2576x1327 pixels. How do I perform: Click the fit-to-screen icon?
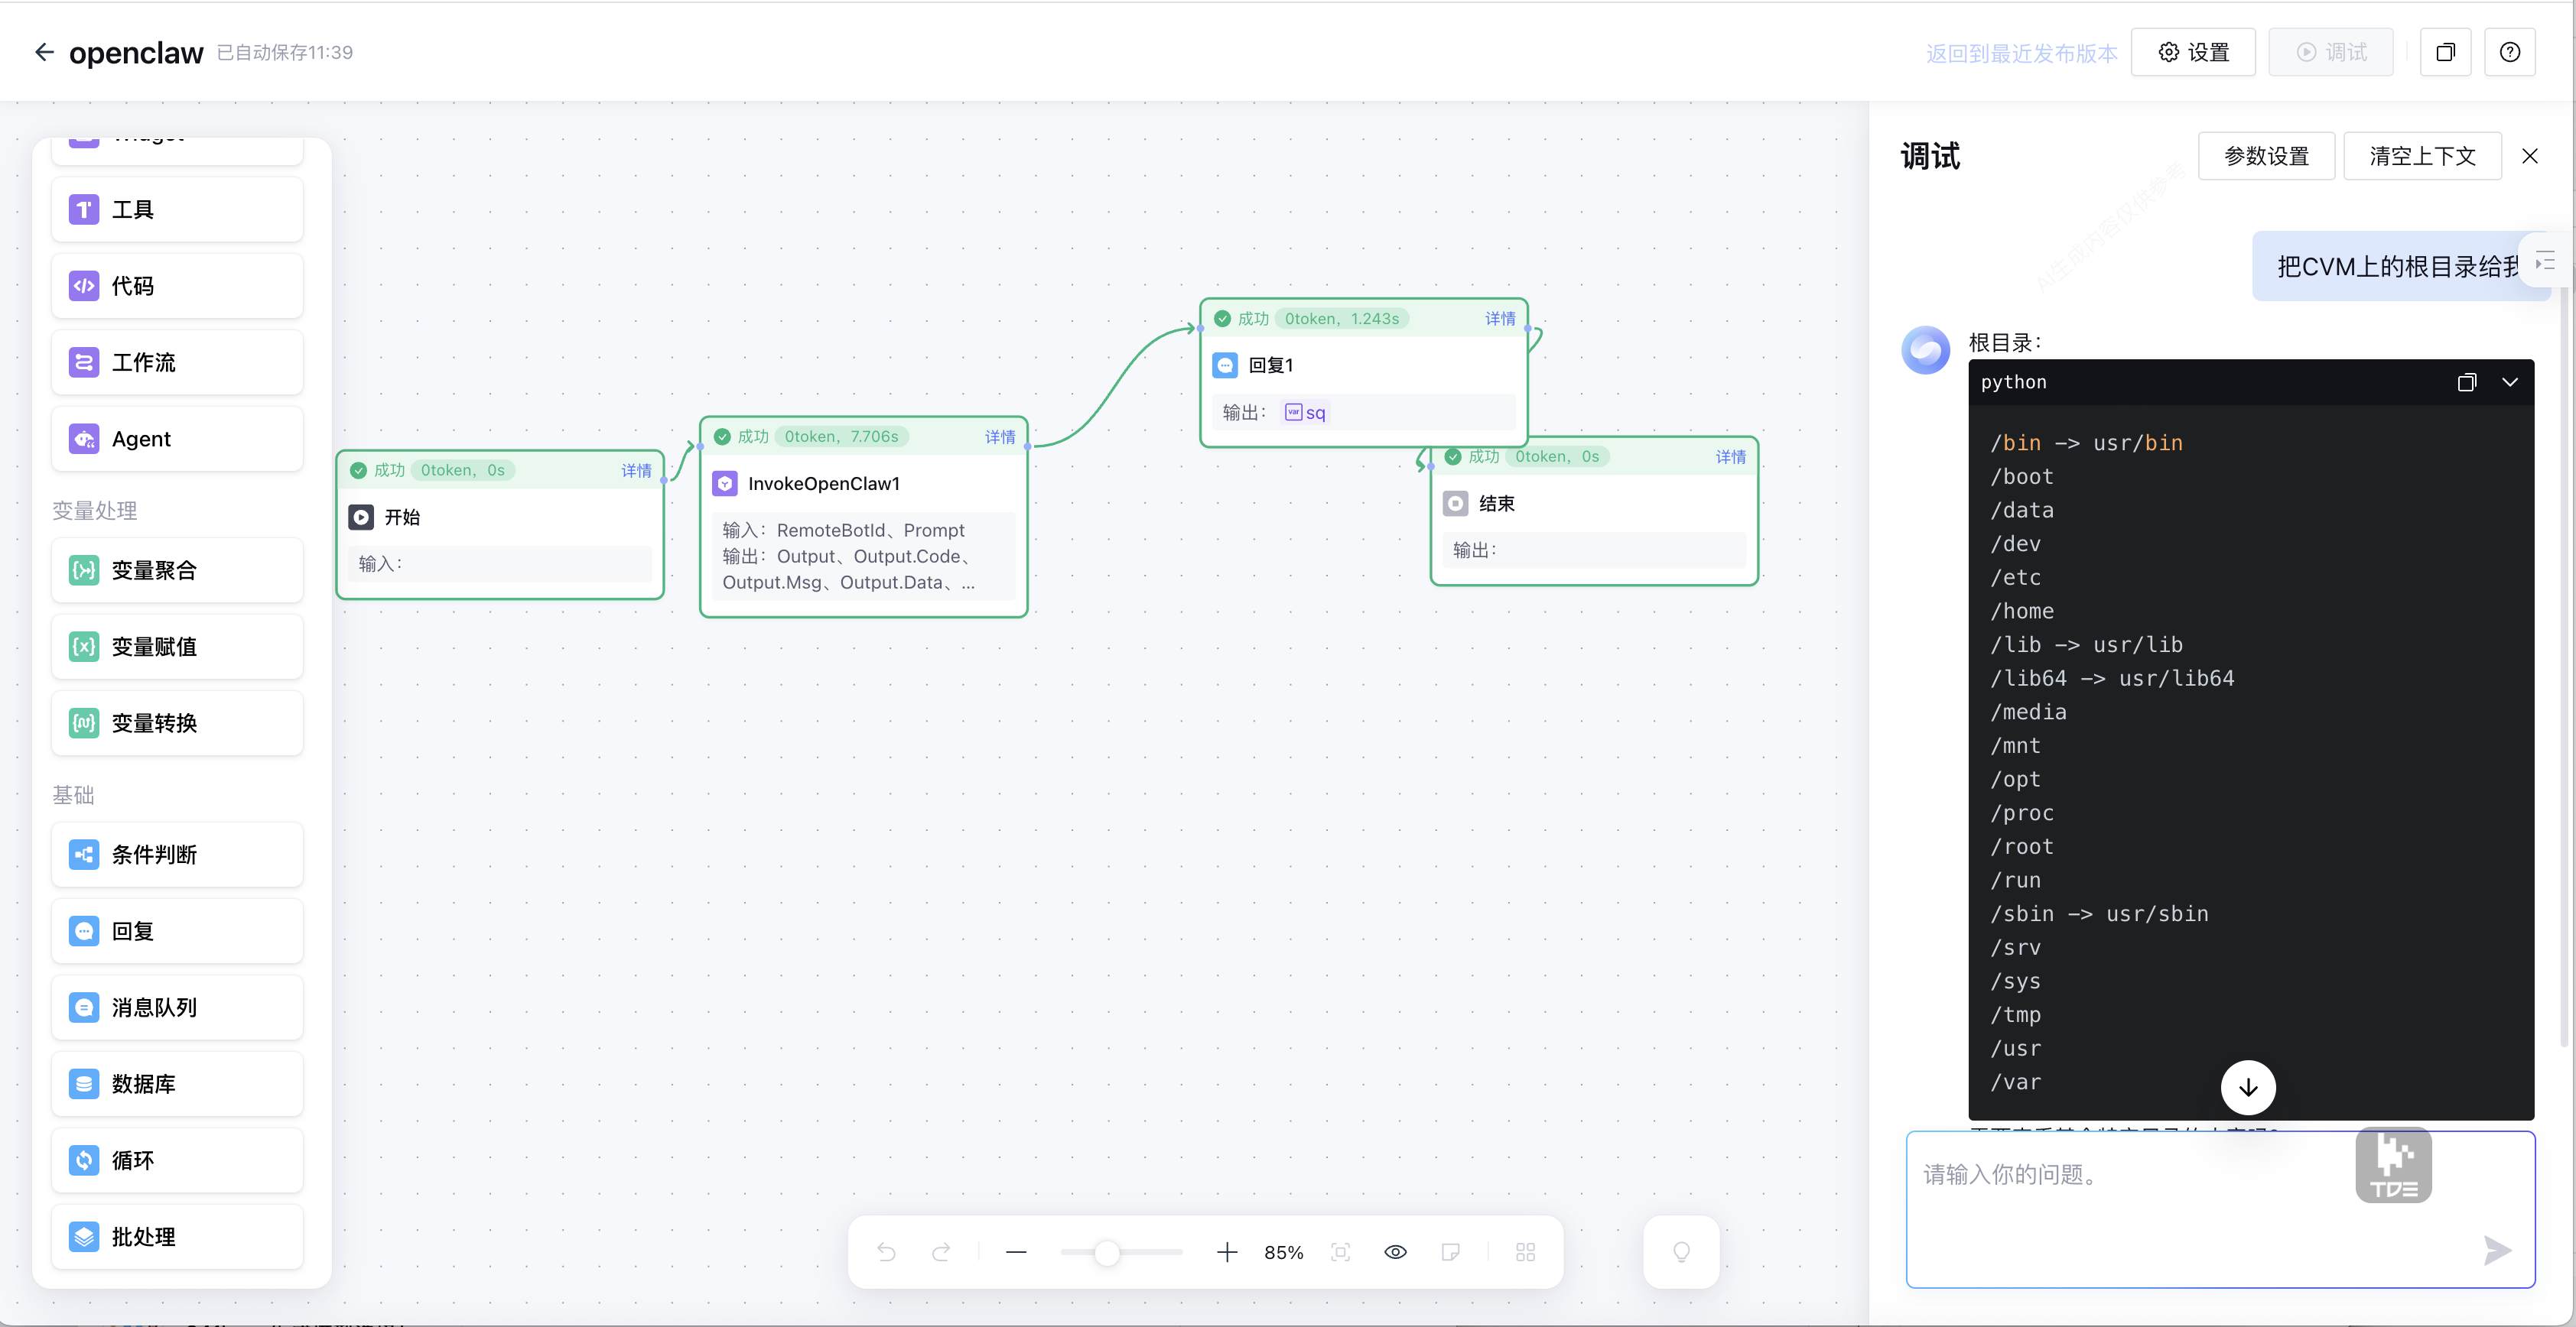point(1340,1252)
